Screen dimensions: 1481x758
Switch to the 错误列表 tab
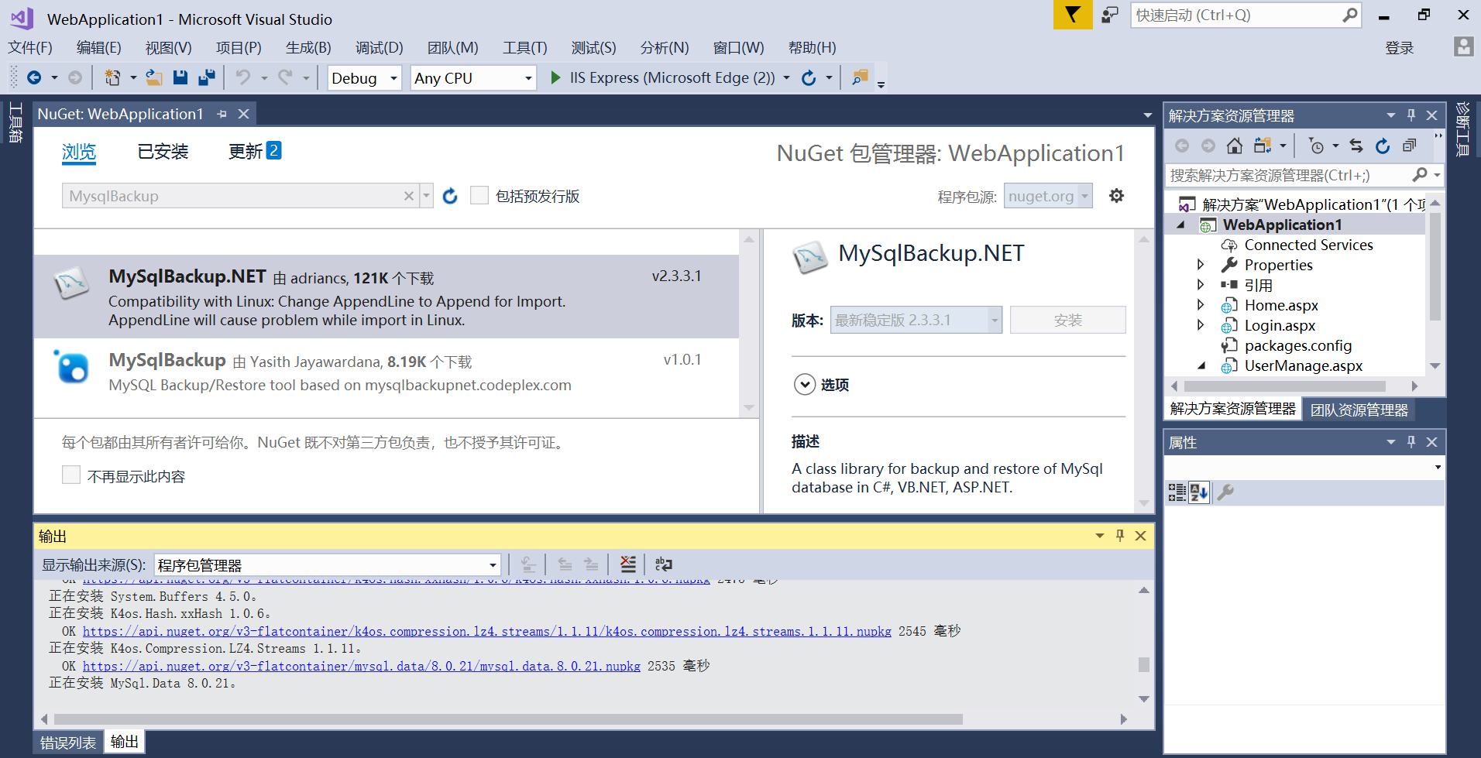(x=68, y=743)
